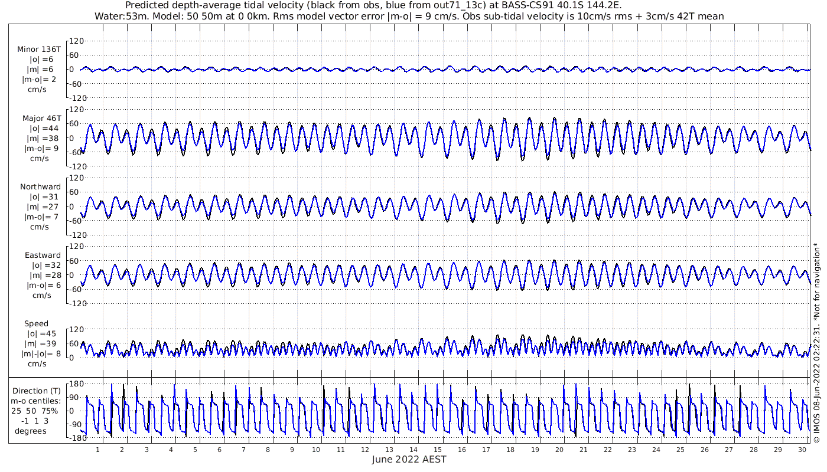Select the 'Minor 136T' panel label
The image size is (827, 472).
(39, 50)
